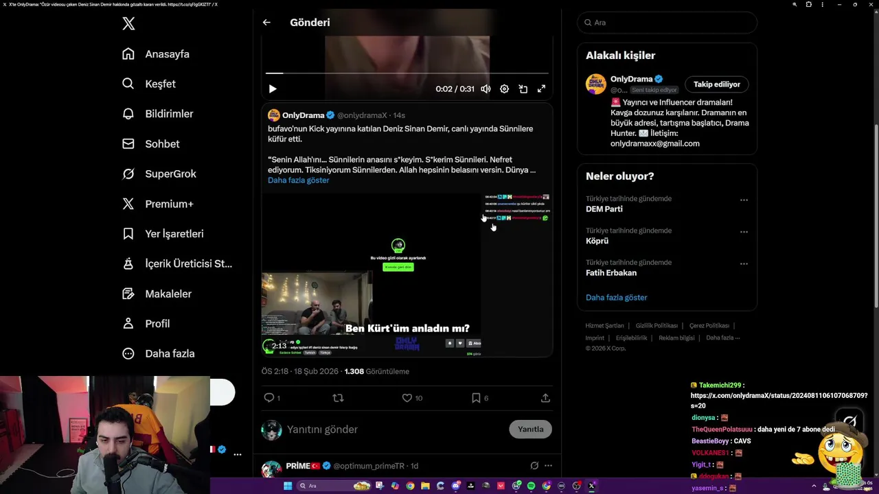
Task: Open more options on PRİME reply
Action: point(548,466)
